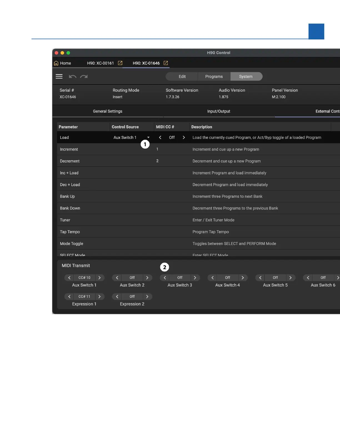The width and height of the screenshot is (340, 440).
Task: Decrease the Aux Switch 5 transmit CC
Action: click(260, 278)
